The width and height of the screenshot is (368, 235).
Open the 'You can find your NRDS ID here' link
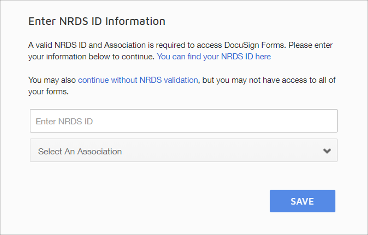pos(214,57)
